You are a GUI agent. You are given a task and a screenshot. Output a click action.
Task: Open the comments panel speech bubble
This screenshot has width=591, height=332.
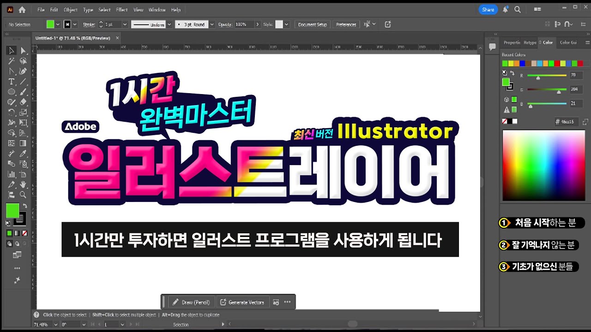point(492,46)
